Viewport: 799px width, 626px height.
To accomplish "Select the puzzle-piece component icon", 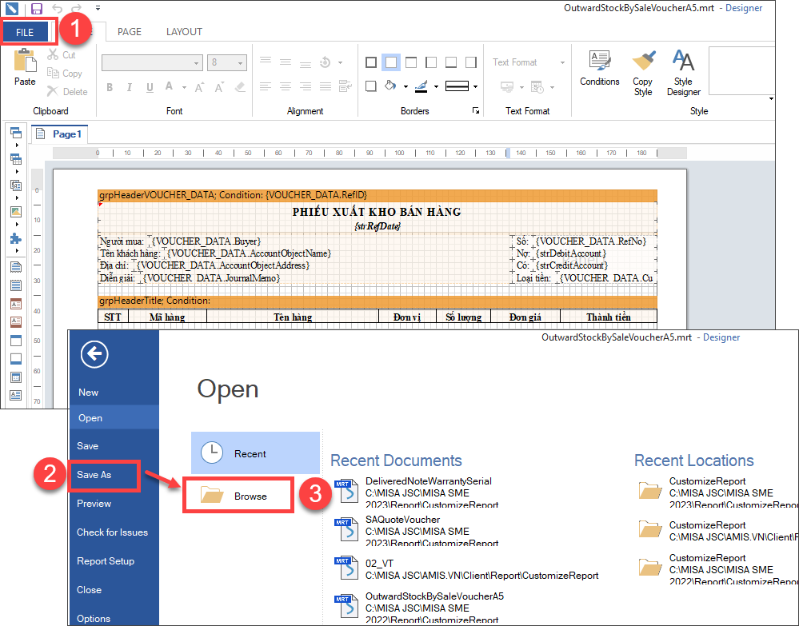I will [15, 239].
